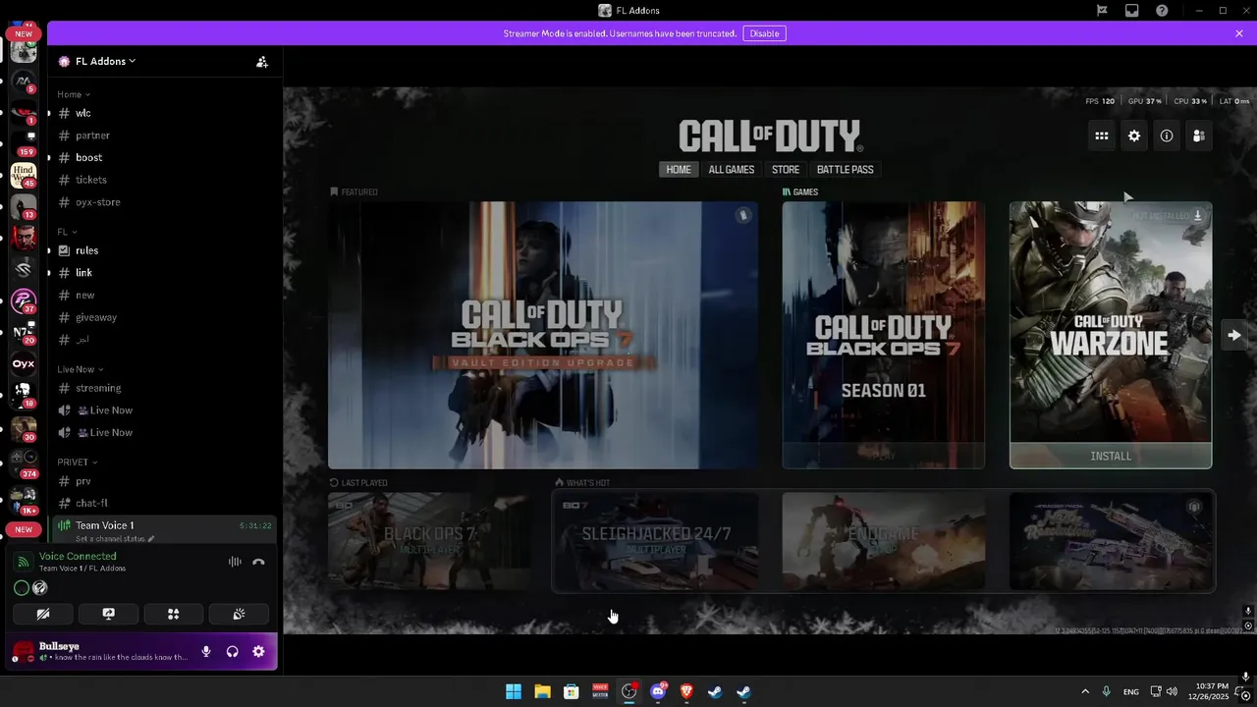This screenshot has height=707, width=1257.
Task: Open File Explorer from taskbar
Action: point(542,691)
